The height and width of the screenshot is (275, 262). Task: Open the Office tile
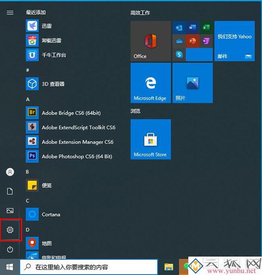point(151,41)
